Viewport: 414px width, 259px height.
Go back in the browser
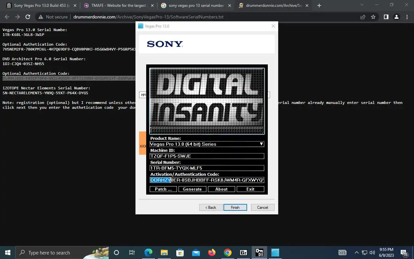tap(7, 17)
